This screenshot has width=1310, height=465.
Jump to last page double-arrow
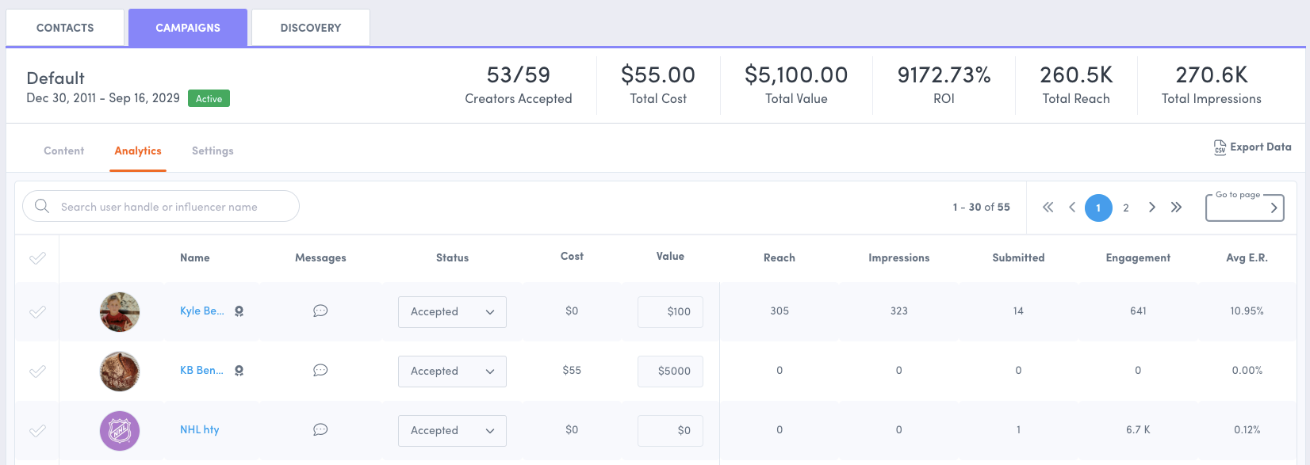(x=1176, y=208)
